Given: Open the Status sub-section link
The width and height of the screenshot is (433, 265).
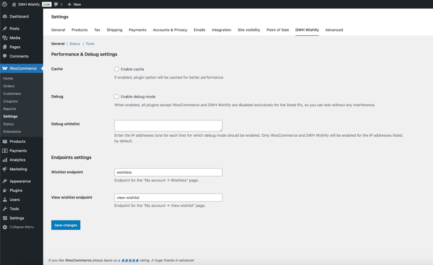Looking at the screenshot, I should coord(75,44).
